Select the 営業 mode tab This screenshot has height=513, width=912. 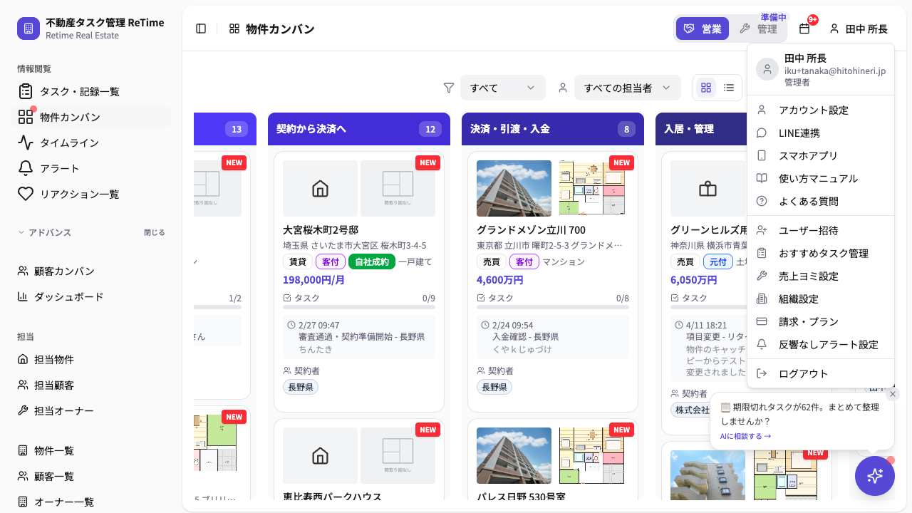703,28
